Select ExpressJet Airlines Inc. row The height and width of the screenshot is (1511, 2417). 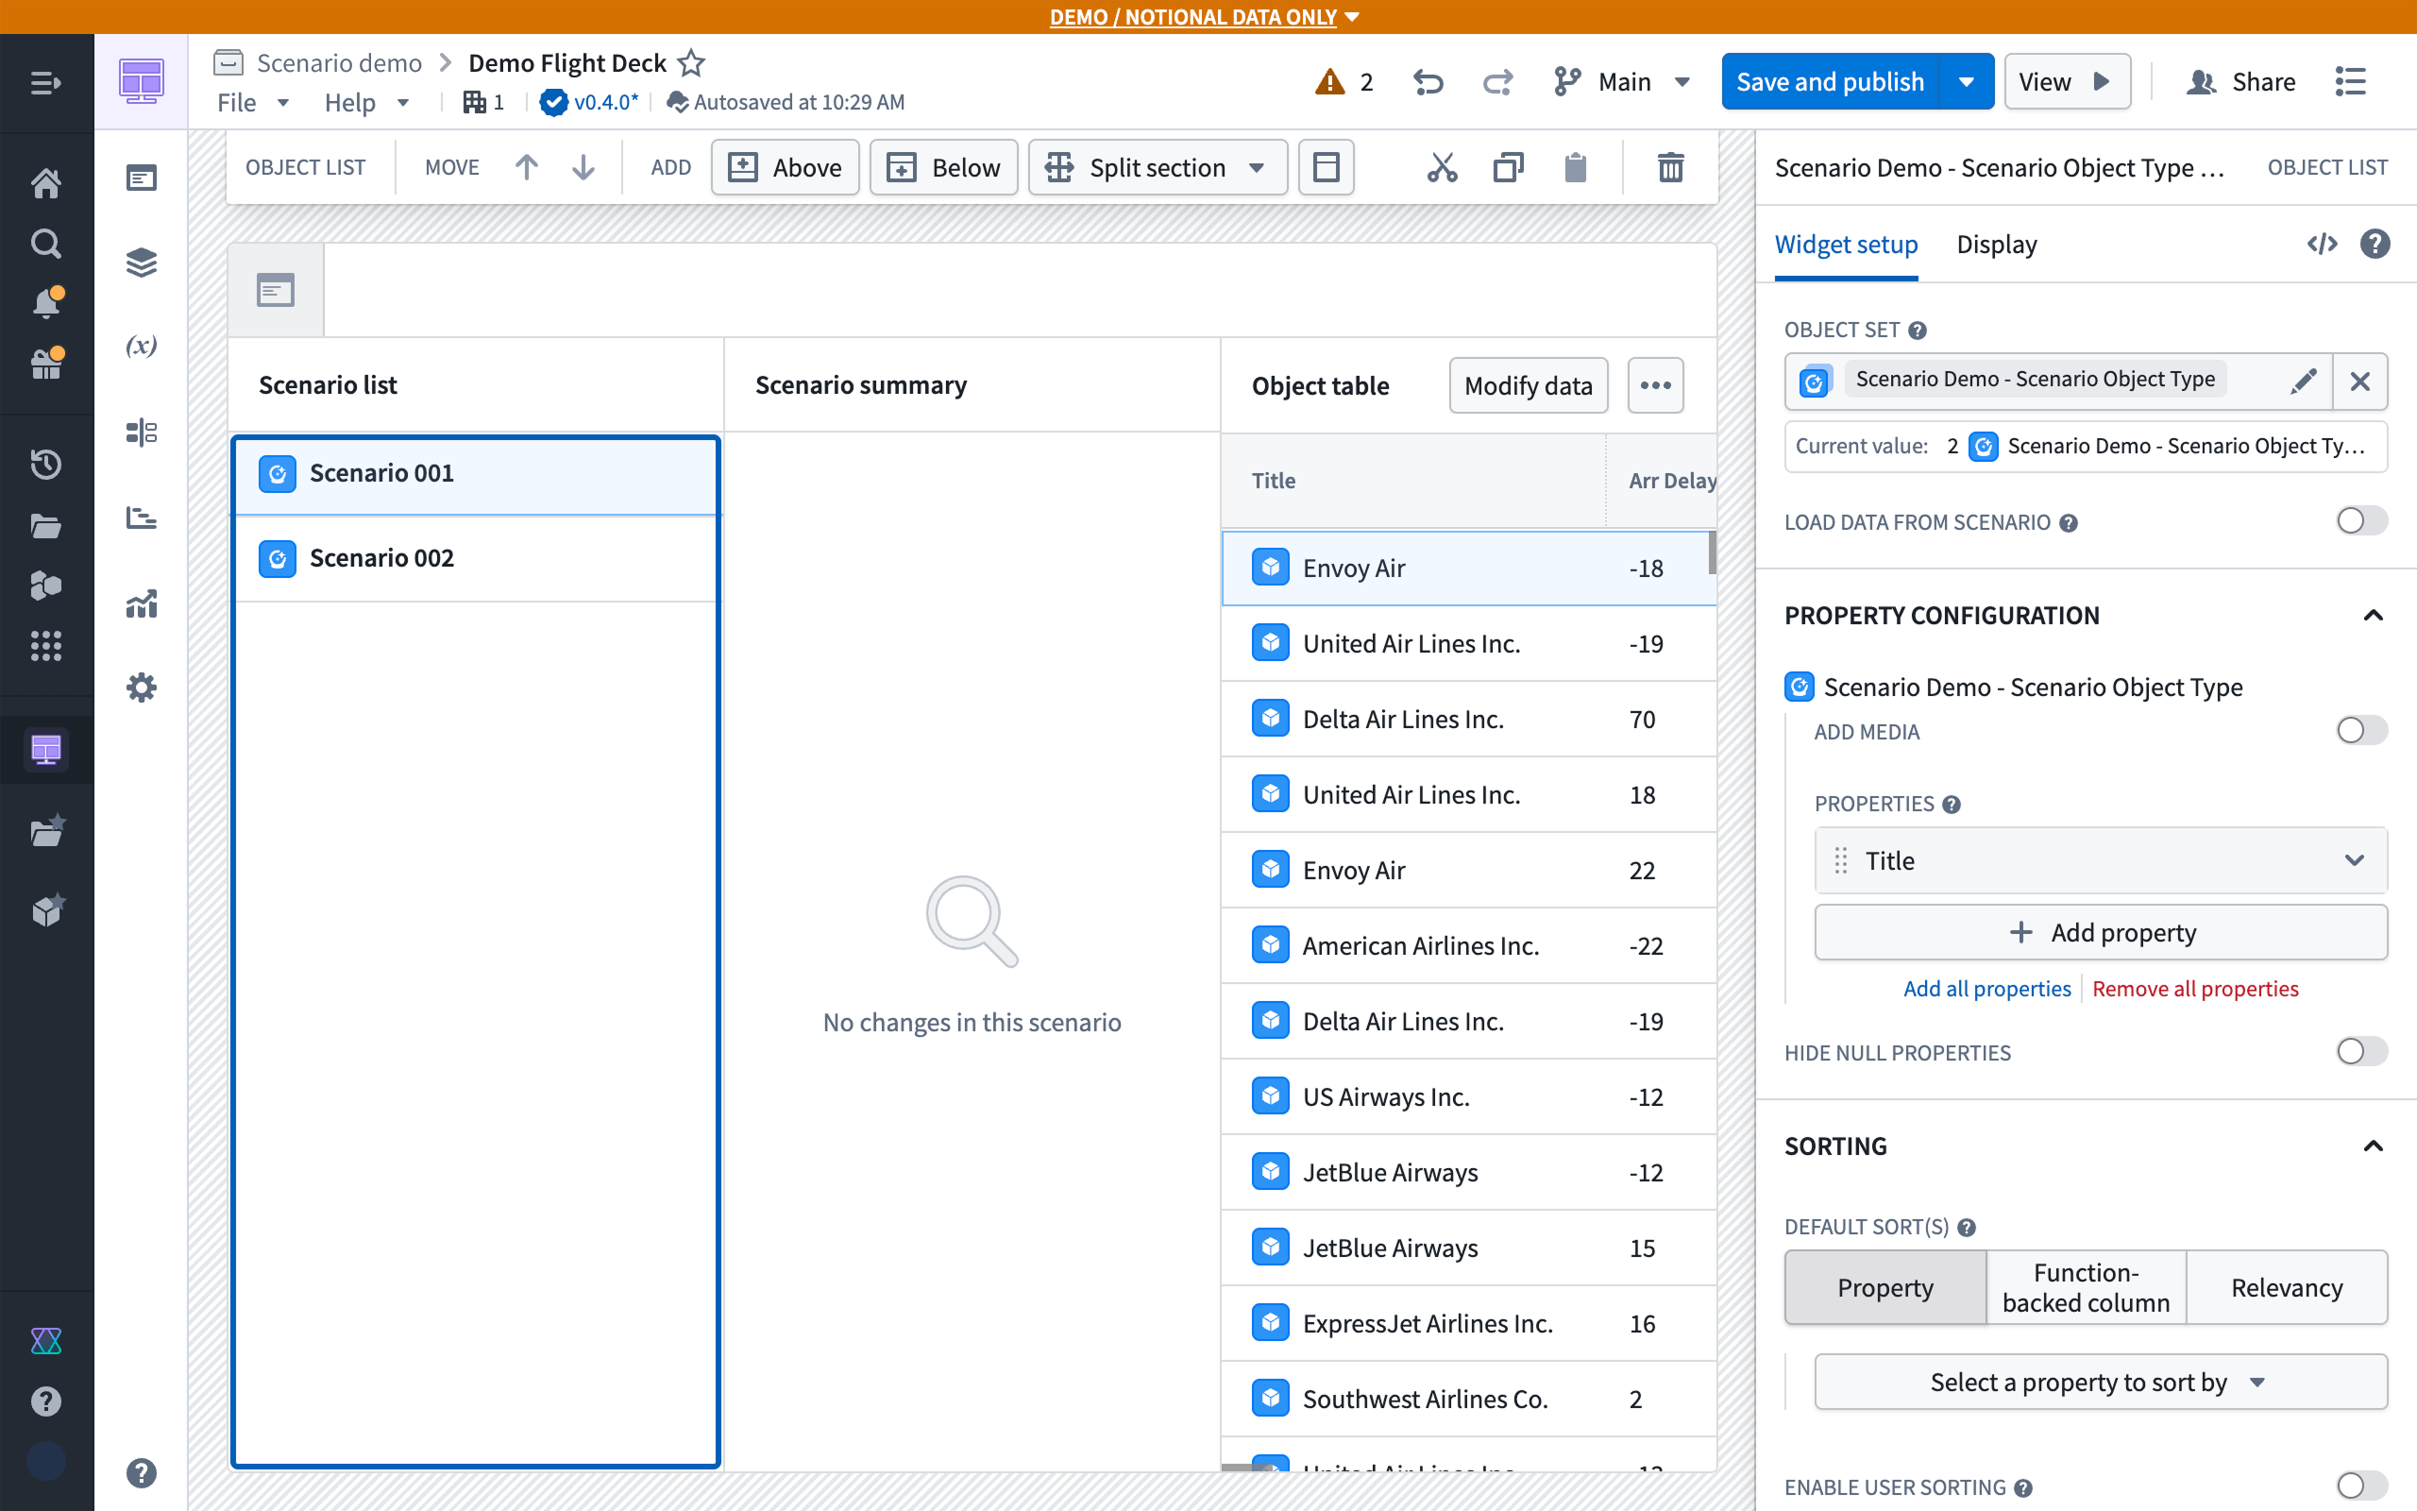click(x=1468, y=1323)
